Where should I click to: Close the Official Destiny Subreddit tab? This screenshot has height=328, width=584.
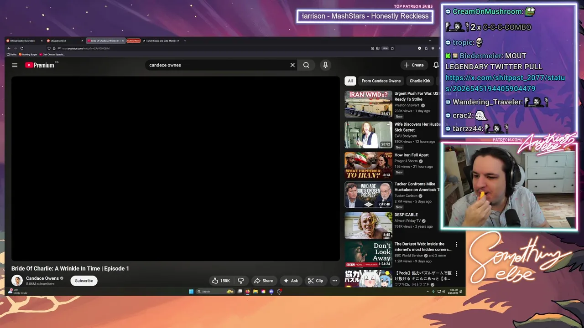(x=42, y=41)
